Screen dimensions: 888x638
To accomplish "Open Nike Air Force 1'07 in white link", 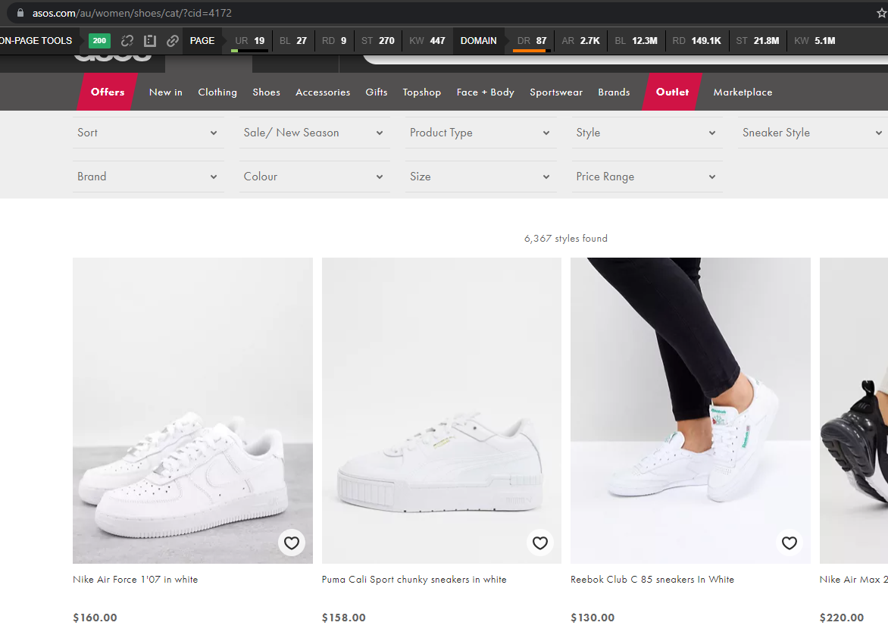I will [x=136, y=579].
